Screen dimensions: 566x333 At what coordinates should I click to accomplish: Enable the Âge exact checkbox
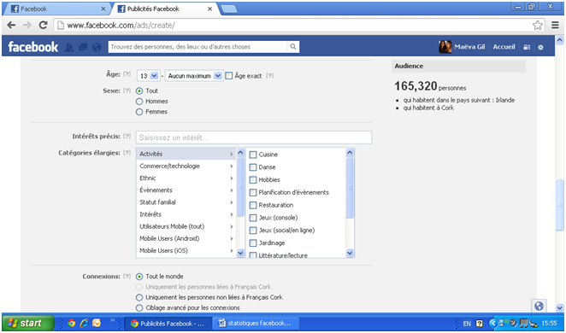click(229, 76)
